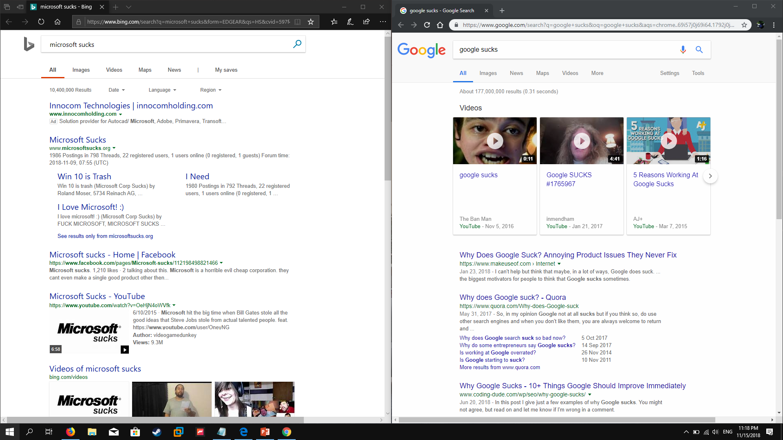Image resolution: width=783 pixels, height=440 pixels.
Task: Click Google search magnifier button
Action: coord(699,50)
